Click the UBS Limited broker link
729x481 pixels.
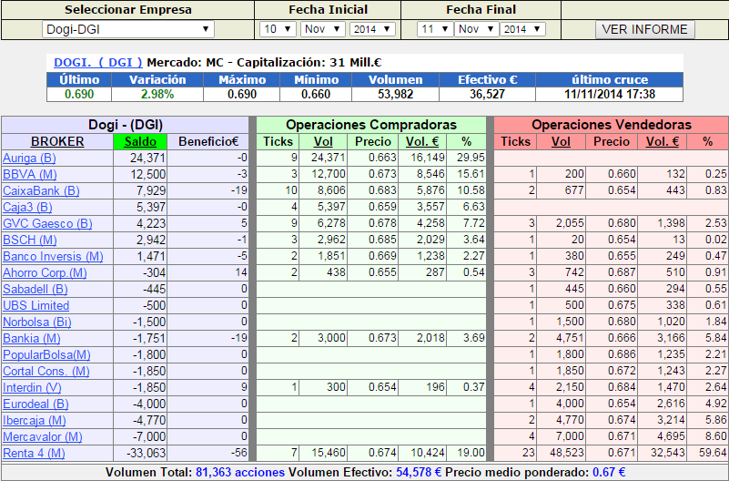pos(35,305)
